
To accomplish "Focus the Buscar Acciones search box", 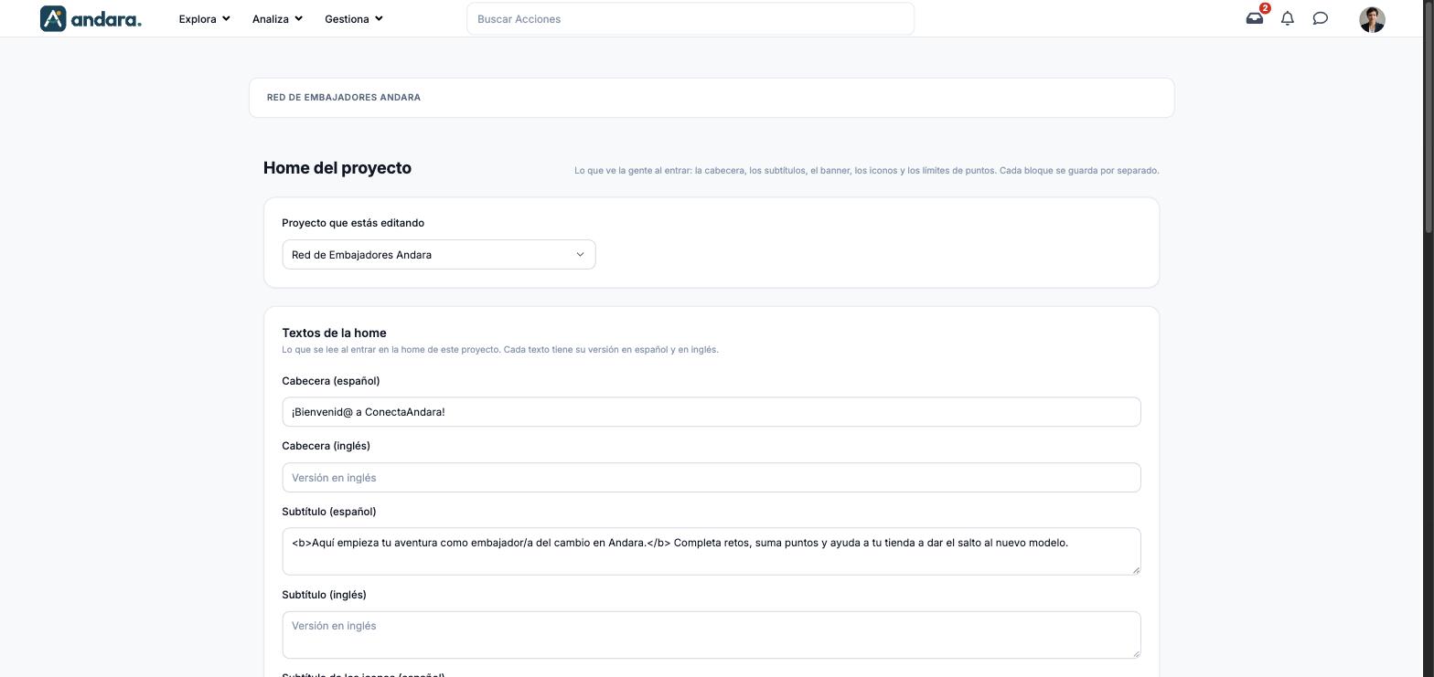I will pyautogui.click(x=690, y=19).
